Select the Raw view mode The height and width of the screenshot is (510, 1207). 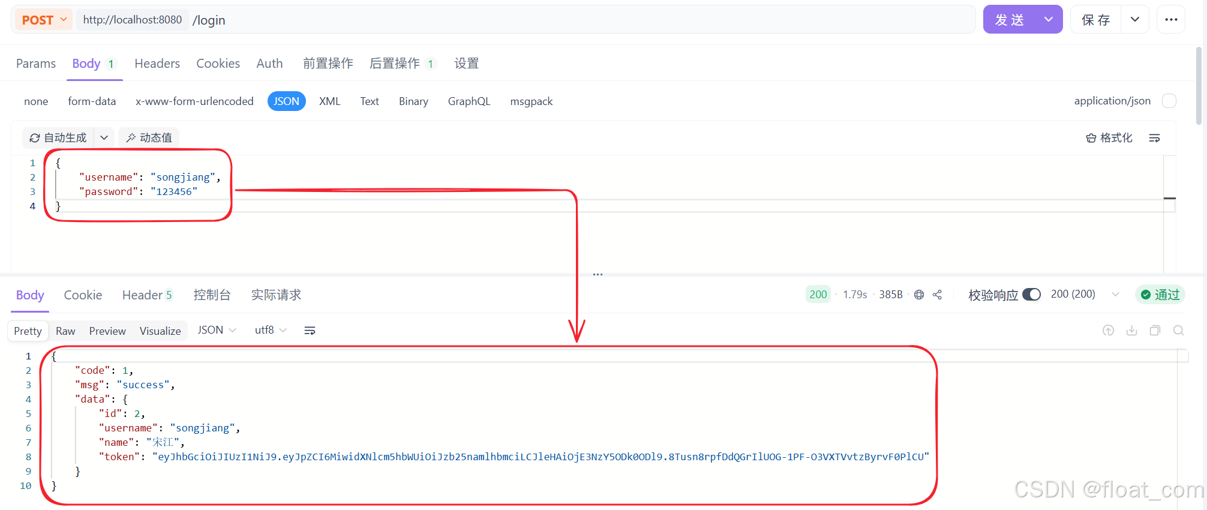tap(65, 331)
